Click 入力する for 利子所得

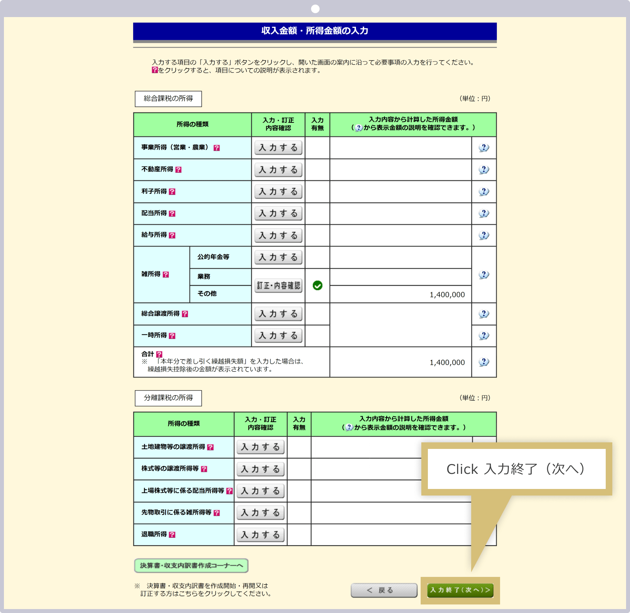point(278,192)
